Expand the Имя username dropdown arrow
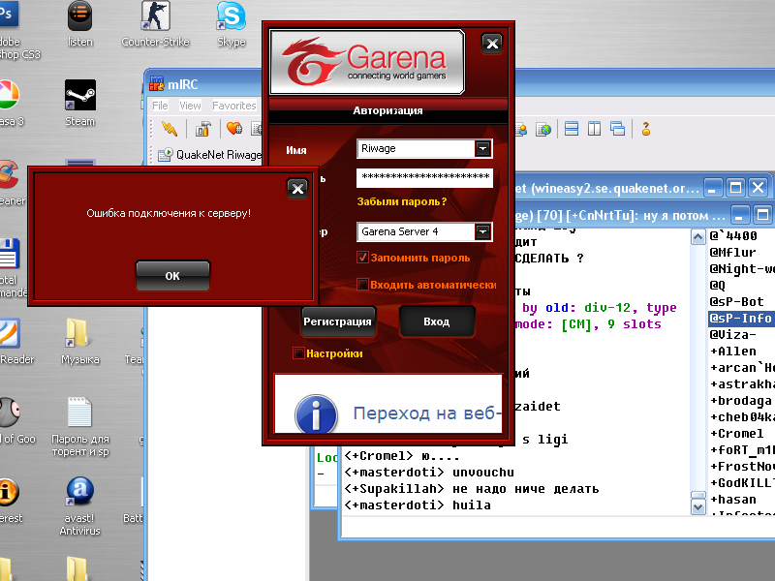Screen dimensions: 775x581 tap(482, 149)
